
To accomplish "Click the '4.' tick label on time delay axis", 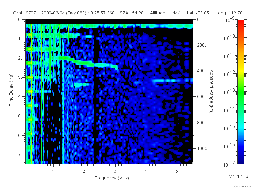I will click(20, 97).
